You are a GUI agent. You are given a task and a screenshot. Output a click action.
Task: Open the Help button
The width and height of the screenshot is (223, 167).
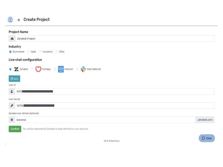[15, 79]
